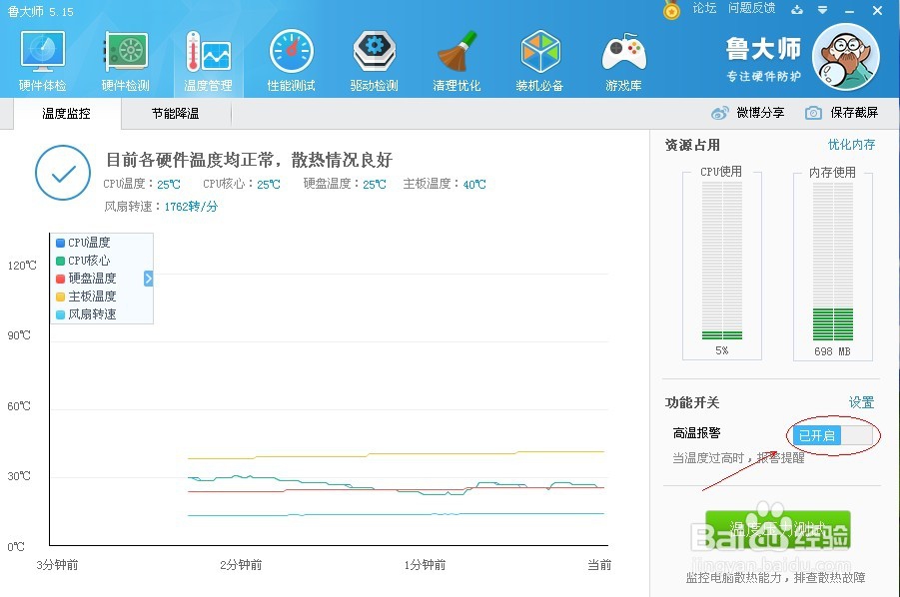Click 保存截屏 camera button
The image size is (900, 597).
point(841,113)
